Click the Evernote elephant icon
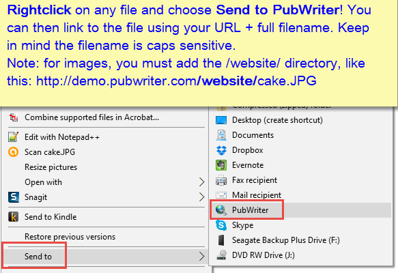398x273 pixels. (221, 165)
